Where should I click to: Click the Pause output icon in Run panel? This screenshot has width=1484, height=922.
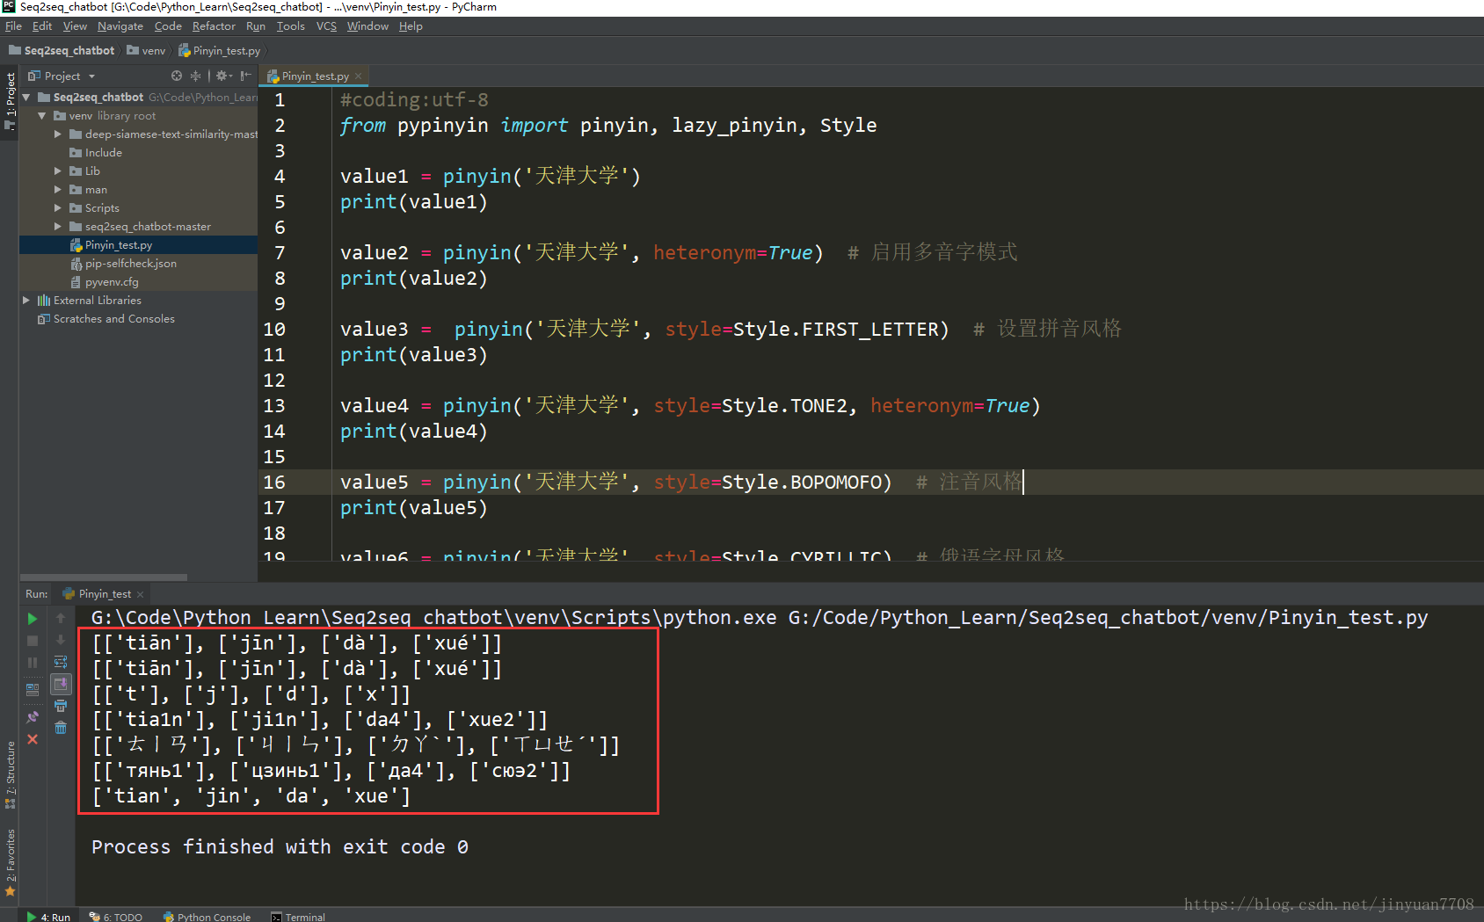click(33, 663)
